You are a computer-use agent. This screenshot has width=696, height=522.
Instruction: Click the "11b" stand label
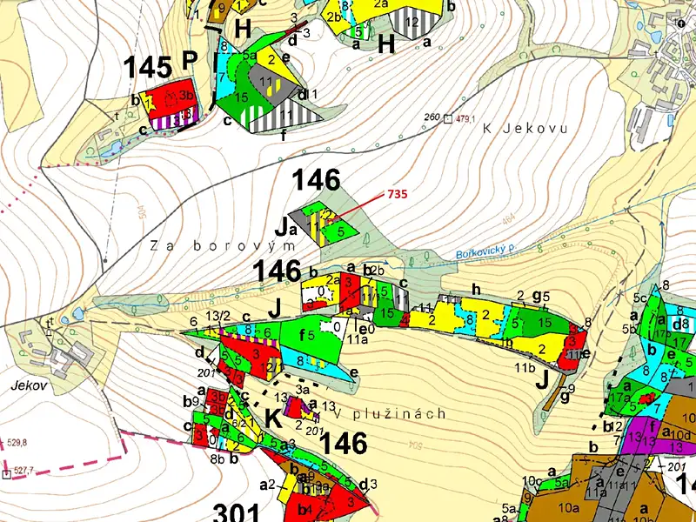pyautogui.click(x=525, y=367)
